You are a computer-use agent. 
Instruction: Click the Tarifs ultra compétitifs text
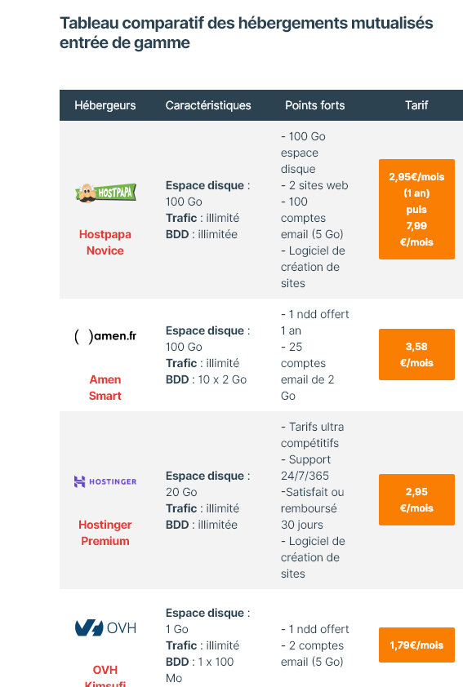[312, 435]
